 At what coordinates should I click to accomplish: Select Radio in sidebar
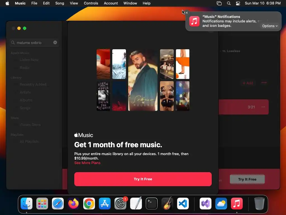coord(25,67)
